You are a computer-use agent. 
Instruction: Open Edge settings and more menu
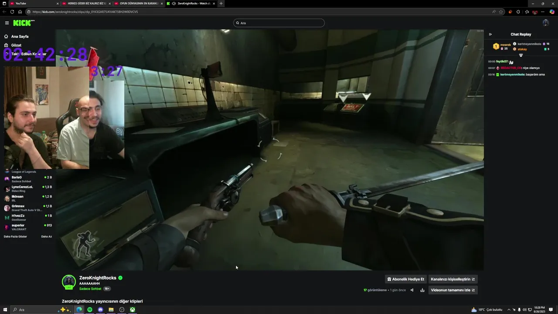543,12
